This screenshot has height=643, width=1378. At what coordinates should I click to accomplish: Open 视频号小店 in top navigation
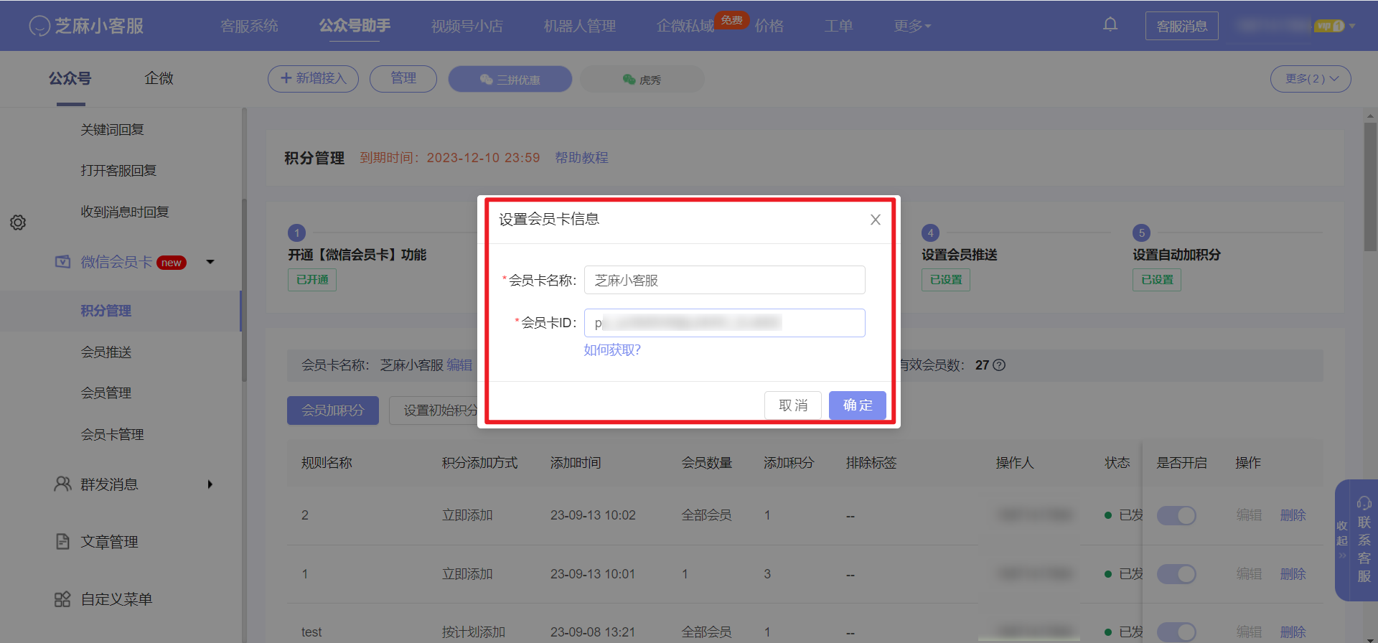click(467, 26)
